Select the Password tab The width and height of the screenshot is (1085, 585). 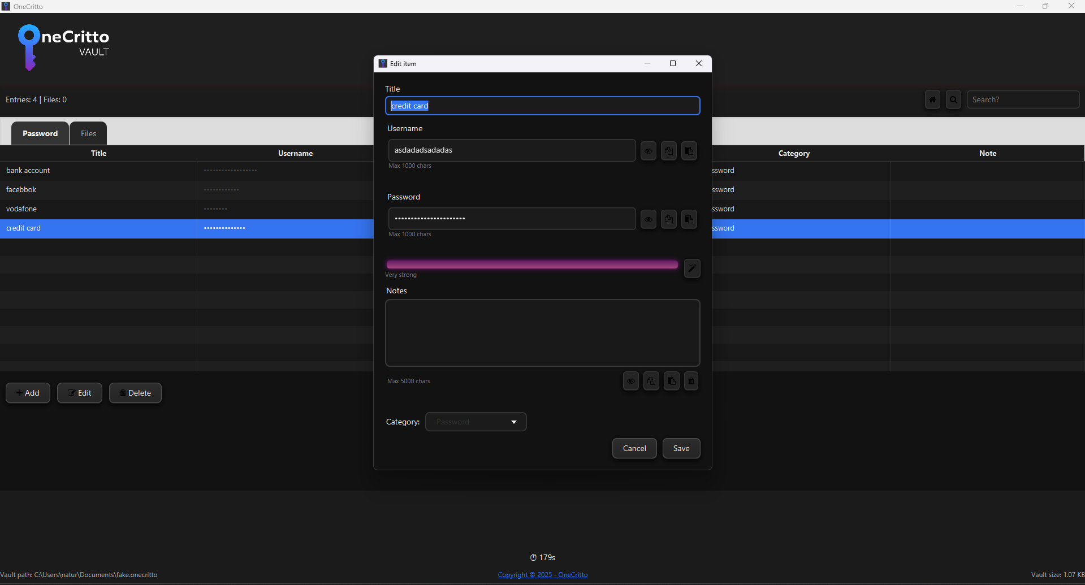tap(39, 133)
